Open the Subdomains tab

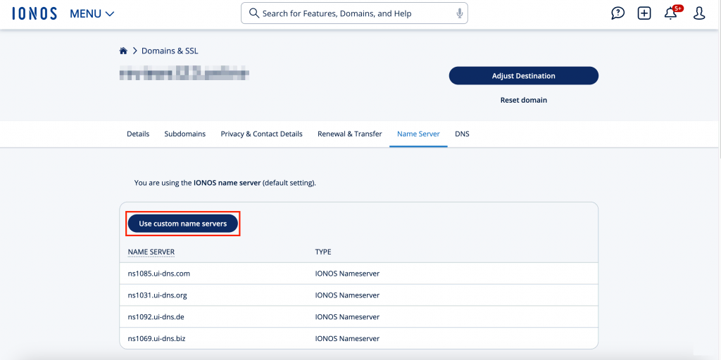pos(184,134)
